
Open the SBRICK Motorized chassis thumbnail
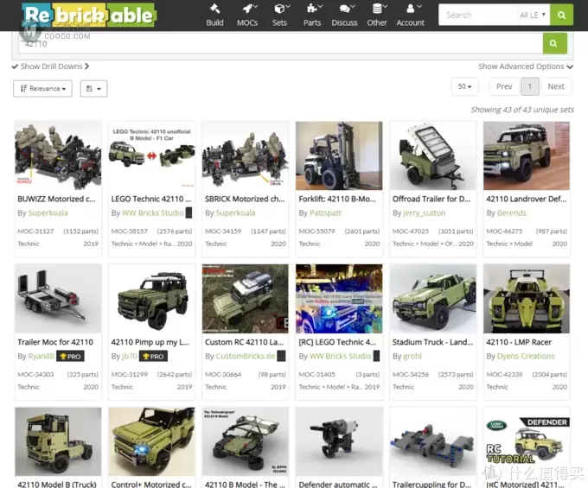point(246,155)
